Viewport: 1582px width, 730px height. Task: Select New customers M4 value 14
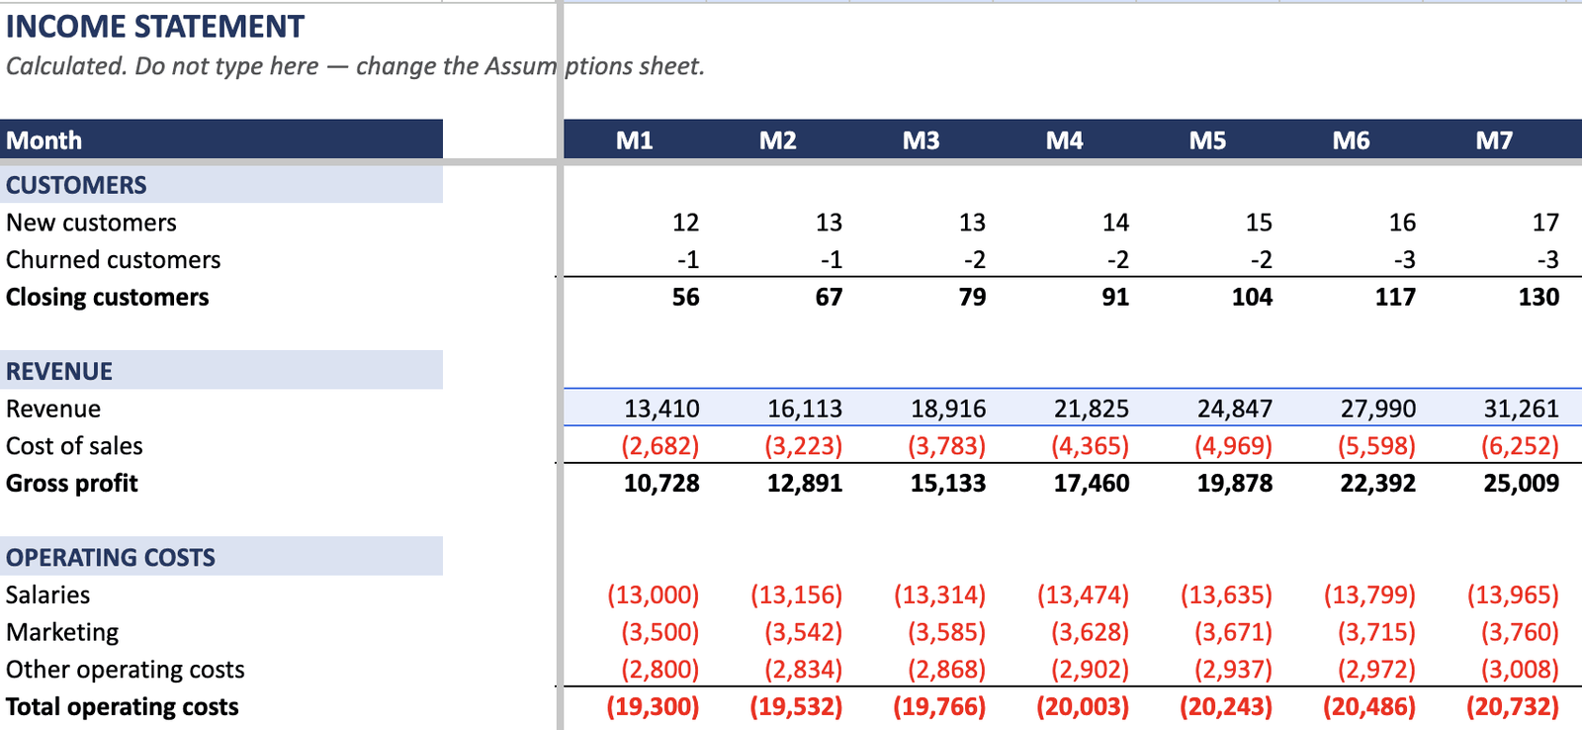[1115, 223]
